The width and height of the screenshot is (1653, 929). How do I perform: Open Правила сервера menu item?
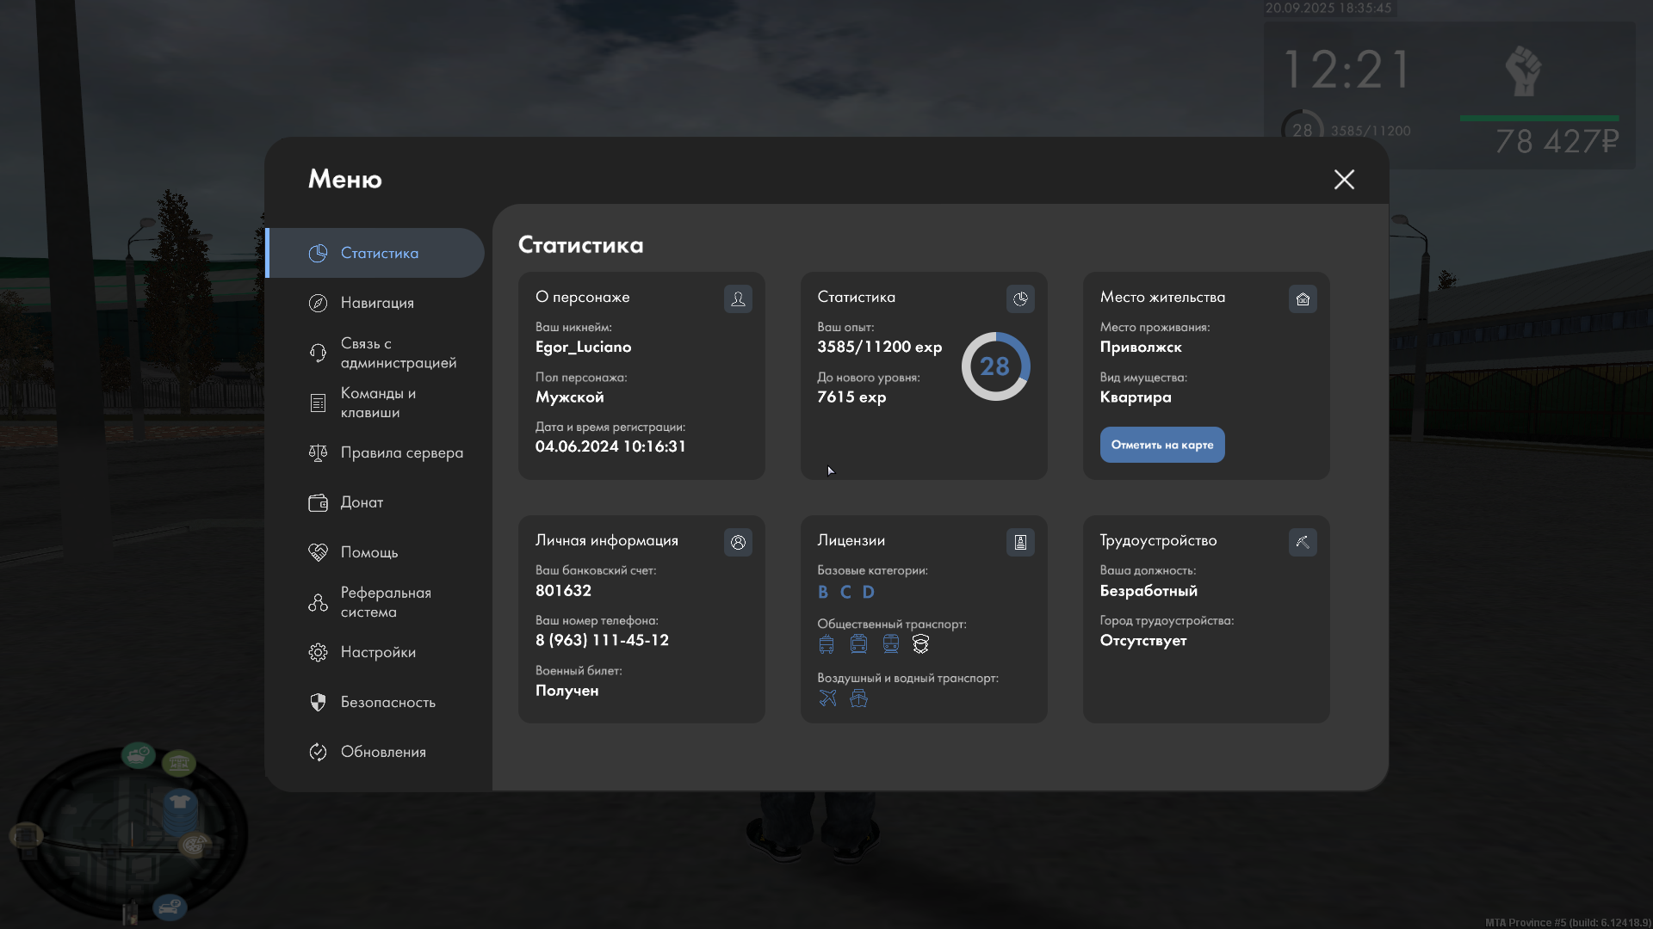pos(401,452)
